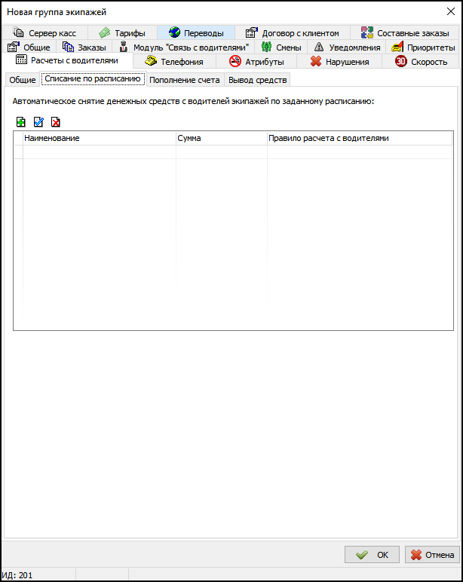Click the edit schedule entry icon

coord(38,121)
